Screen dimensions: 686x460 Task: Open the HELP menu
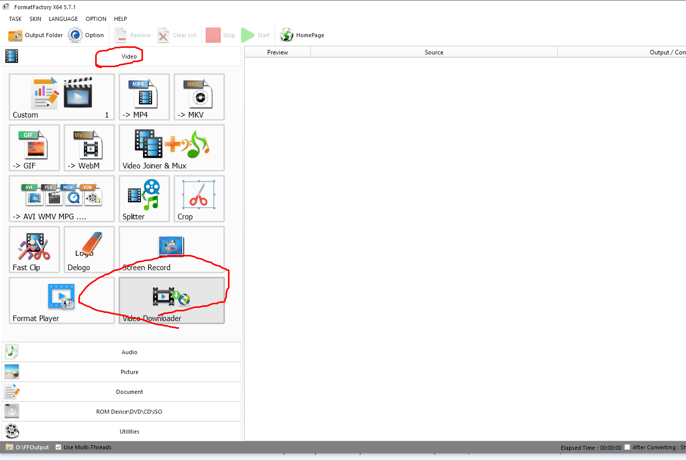click(121, 19)
